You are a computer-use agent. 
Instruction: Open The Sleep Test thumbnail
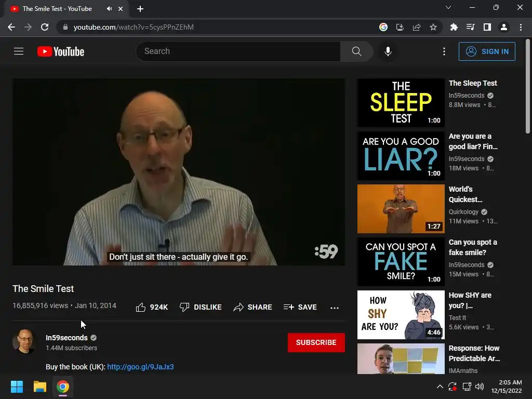tap(401, 103)
